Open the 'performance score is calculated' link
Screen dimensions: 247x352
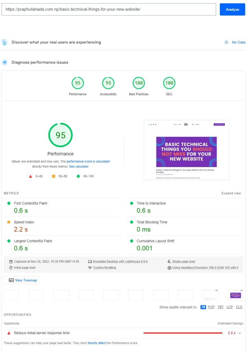coord(88,161)
